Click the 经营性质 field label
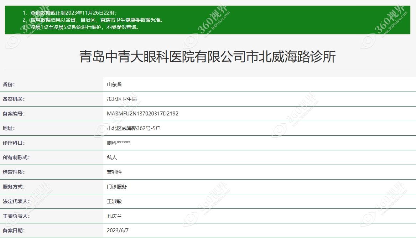The height and width of the screenshot is (238, 416). click(x=14, y=172)
